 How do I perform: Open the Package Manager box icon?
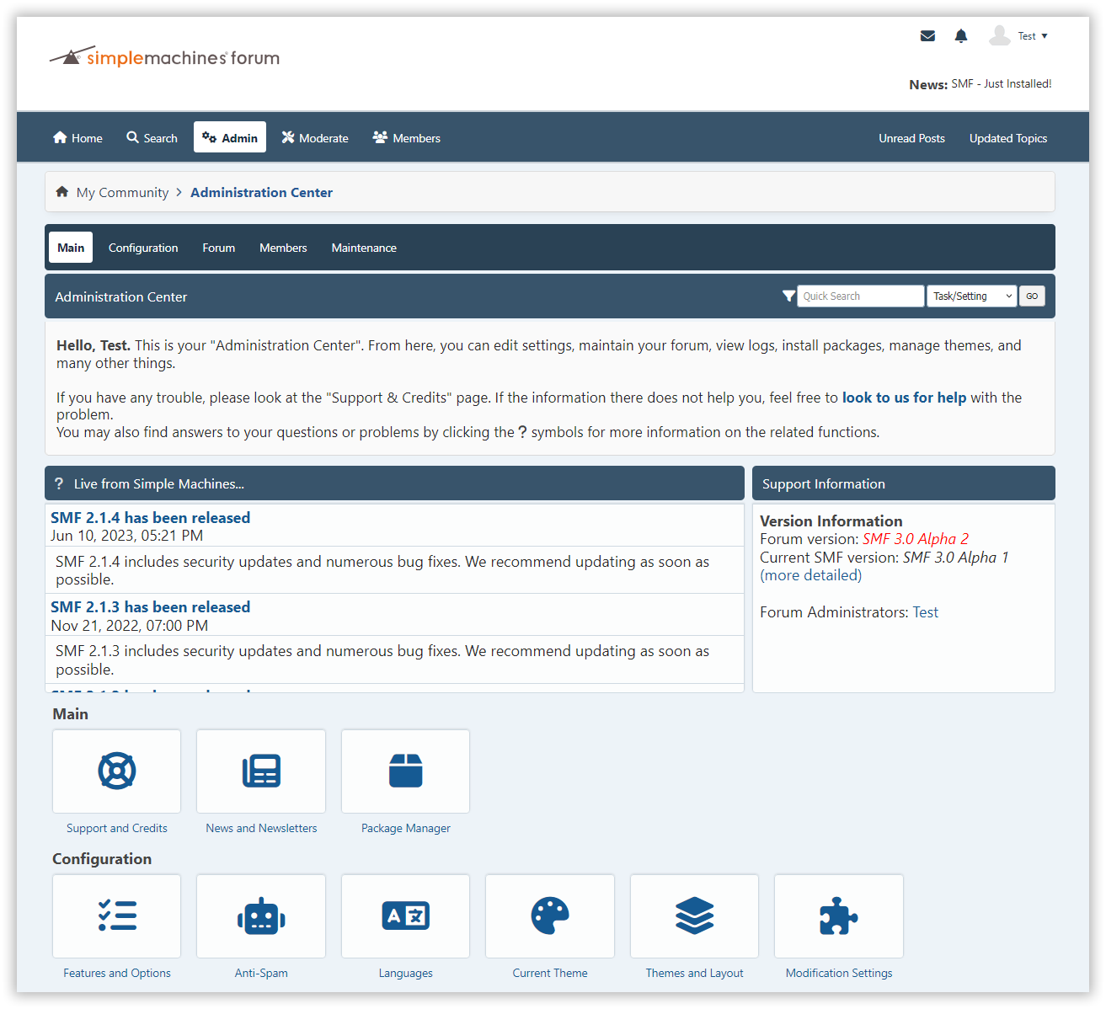click(x=405, y=771)
